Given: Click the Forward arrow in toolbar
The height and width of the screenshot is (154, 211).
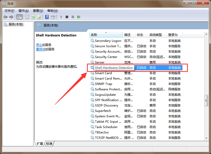Looking at the screenshot, I should tap(11, 17).
